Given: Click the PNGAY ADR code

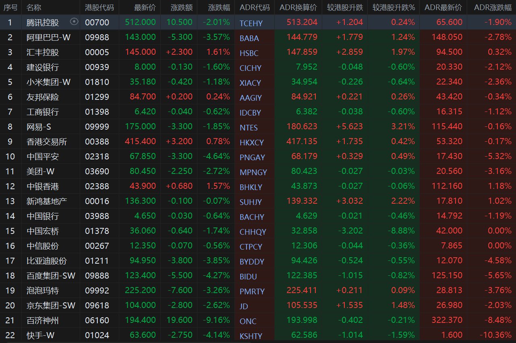Looking at the screenshot, I should pyautogui.click(x=252, y=157).
